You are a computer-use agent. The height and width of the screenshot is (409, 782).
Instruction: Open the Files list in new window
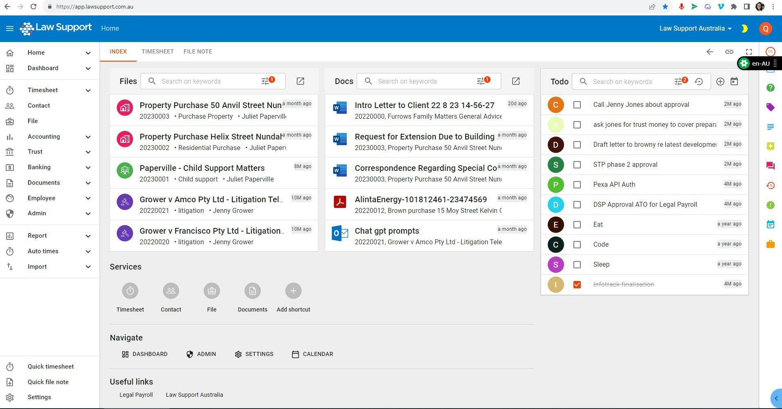click(300, 81)
